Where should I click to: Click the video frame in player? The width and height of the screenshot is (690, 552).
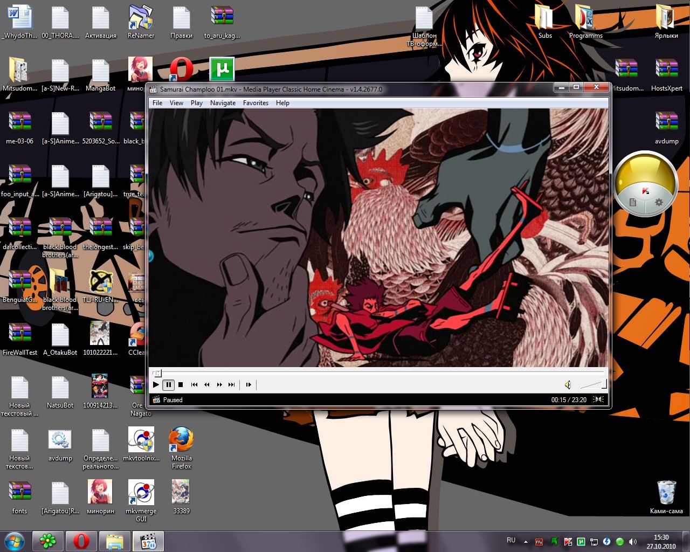(x=378, y=238)
